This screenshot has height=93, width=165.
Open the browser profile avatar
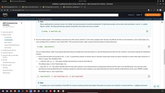click(160, 10)
